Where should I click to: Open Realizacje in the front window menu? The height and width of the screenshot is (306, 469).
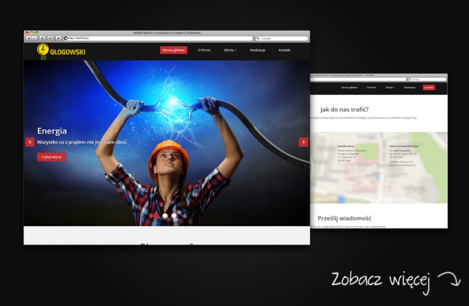tap(258, 50)
